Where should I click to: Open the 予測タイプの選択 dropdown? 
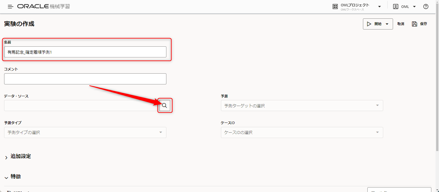(85, 133)
